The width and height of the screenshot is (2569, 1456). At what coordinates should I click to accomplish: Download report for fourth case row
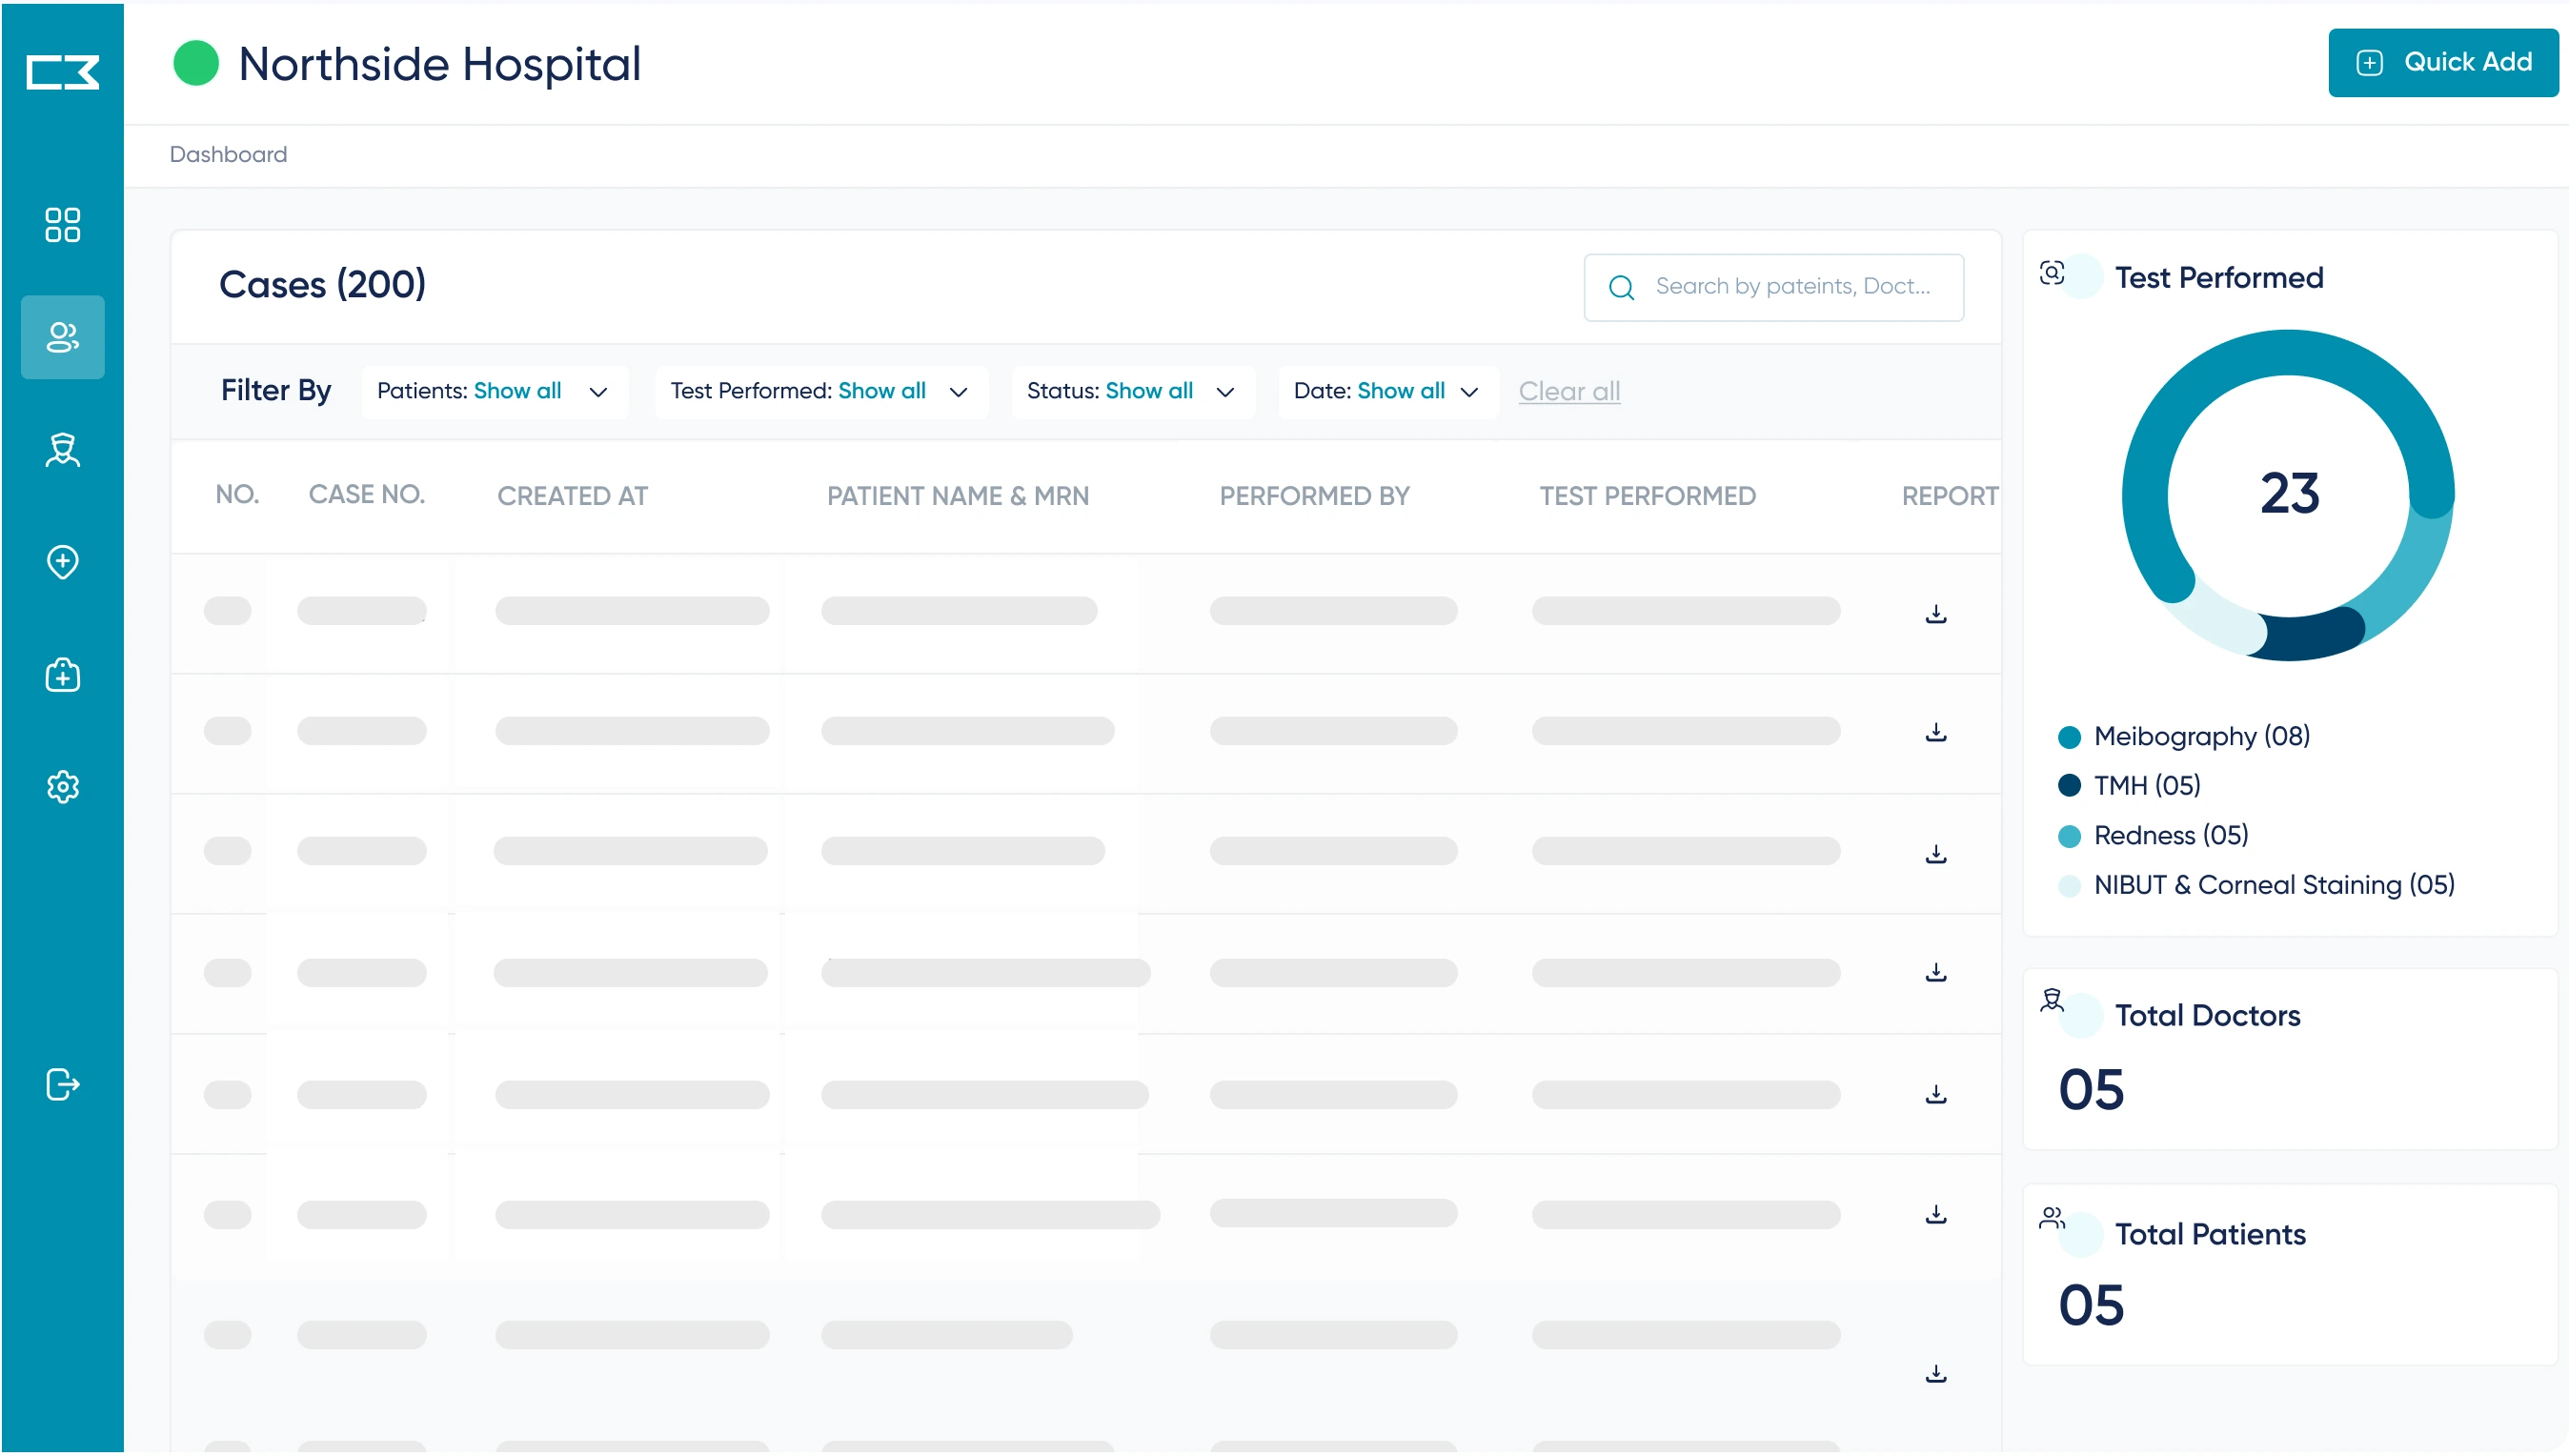[x=1936, y=972]
